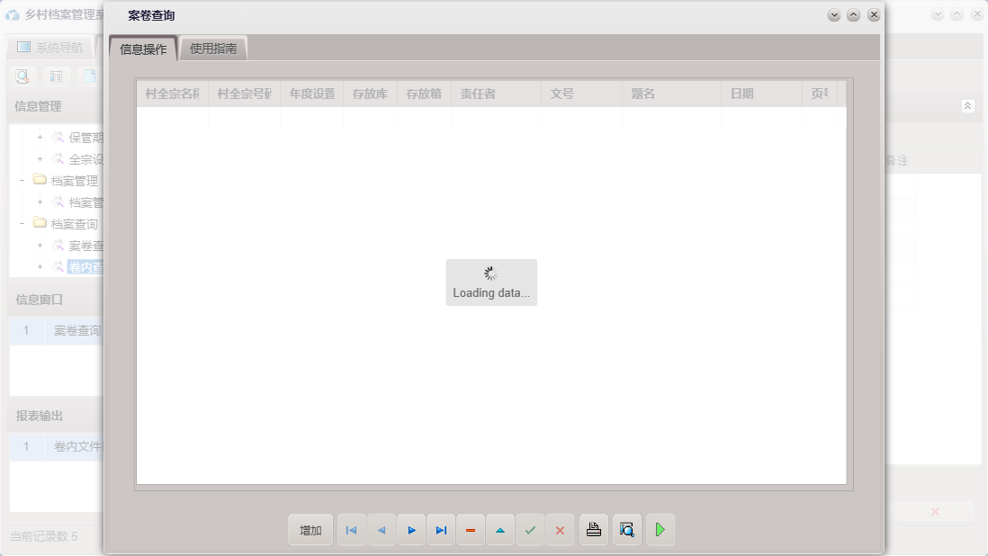Close the 案卷查询 dialog
The height and width of the screenshot is (556, 988).
pyautogui.click(x=874, y=15)
